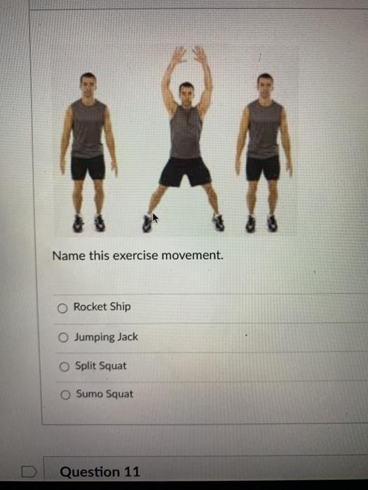The width and height of the screenshot is (368, 490).
Task: Click the "Split Squat" answer label text
Action: tap(101, 365)
